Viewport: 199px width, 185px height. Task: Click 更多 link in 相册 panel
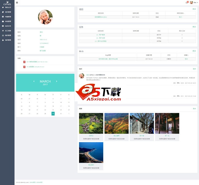point(194,108)
